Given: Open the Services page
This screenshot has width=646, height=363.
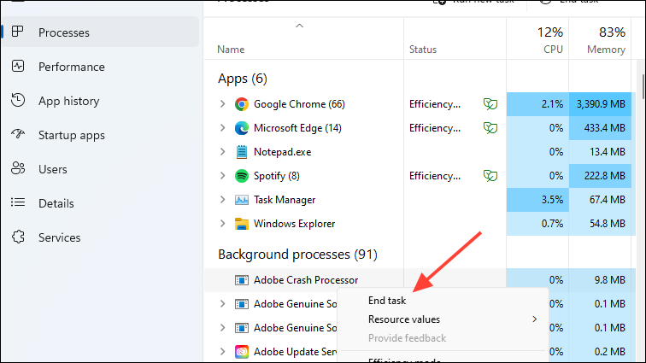Looking at the screenshot, I should (x=59, y=237).
